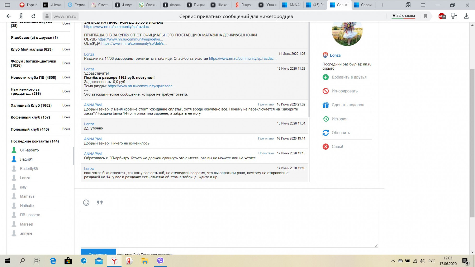Open the AdBlock extension icon
The width and height of the screenshot is (475, 267).
coord(442,16)
